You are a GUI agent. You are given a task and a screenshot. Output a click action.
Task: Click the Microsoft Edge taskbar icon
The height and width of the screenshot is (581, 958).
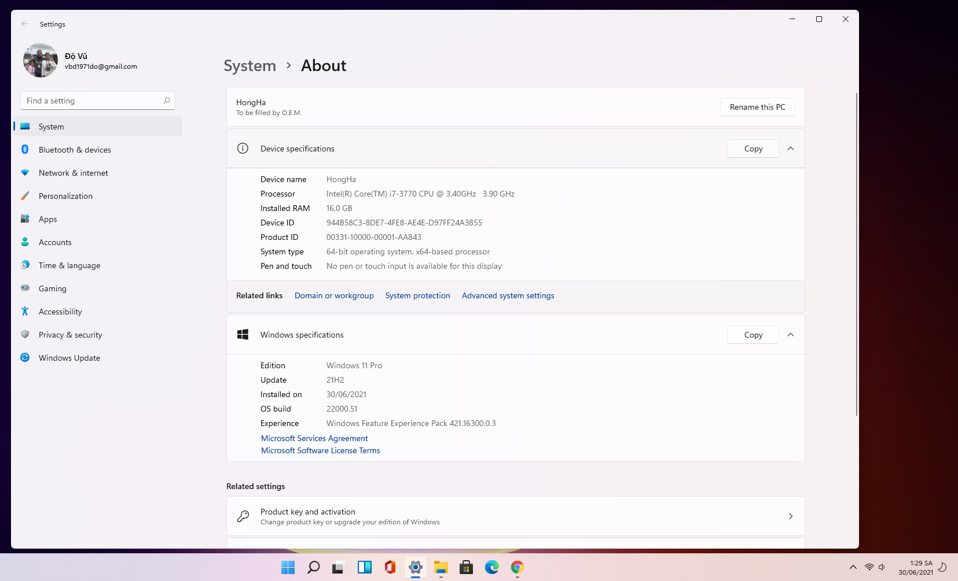tap(492, 568)
